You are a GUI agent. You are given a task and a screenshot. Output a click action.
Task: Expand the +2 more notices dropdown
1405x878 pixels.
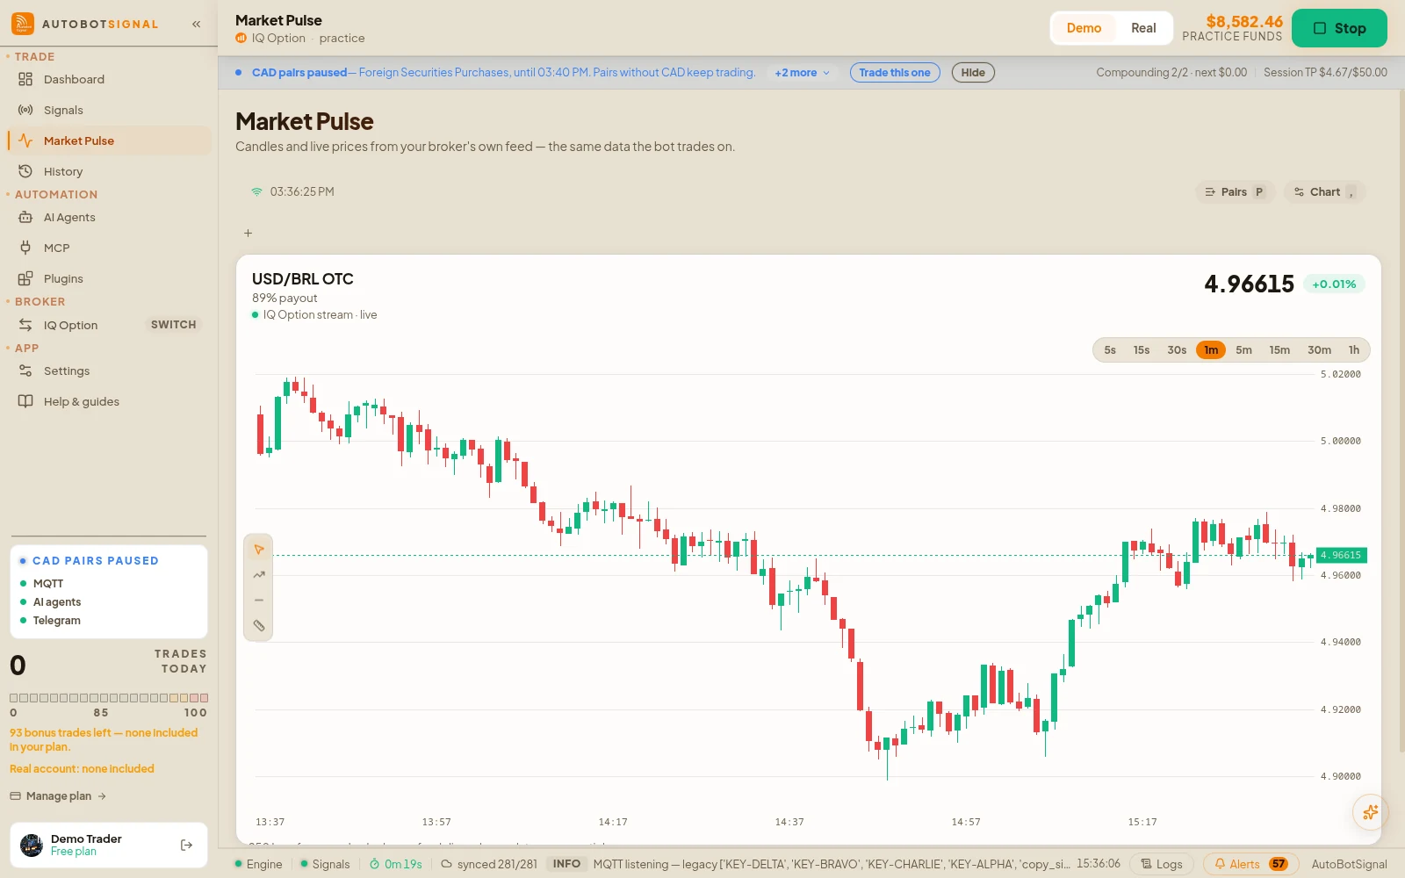click(802, 73)
